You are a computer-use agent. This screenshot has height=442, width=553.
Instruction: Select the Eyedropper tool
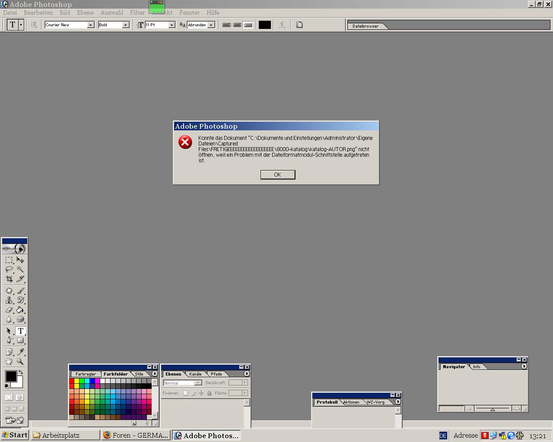pos(20,352)
